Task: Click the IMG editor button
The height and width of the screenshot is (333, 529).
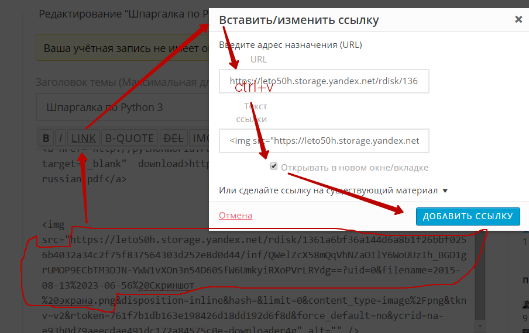Action: (200, 138)
